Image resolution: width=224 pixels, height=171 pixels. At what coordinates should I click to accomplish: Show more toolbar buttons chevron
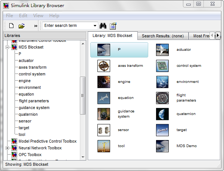click(x=35, y=26)
